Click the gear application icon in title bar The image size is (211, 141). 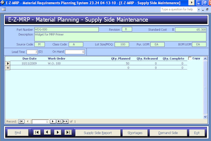coord(2,2)
